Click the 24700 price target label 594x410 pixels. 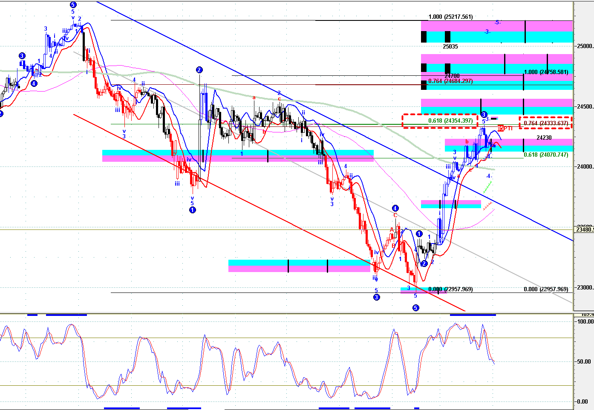point(452,76)
